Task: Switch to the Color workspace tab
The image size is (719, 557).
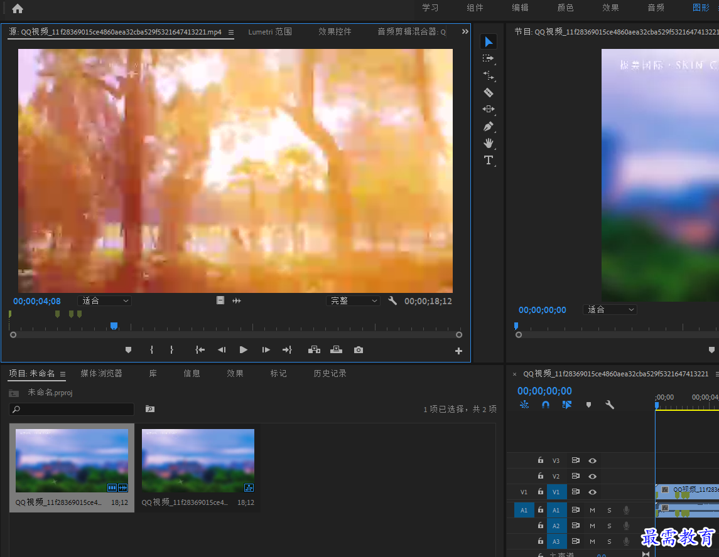Action: click(x=565, y=8)
